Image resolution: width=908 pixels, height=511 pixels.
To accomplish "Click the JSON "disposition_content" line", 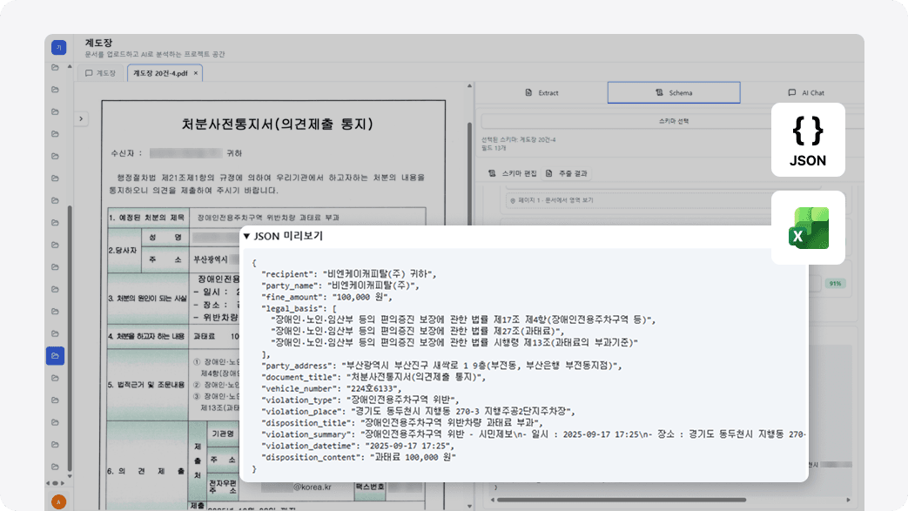I will 359,457.
